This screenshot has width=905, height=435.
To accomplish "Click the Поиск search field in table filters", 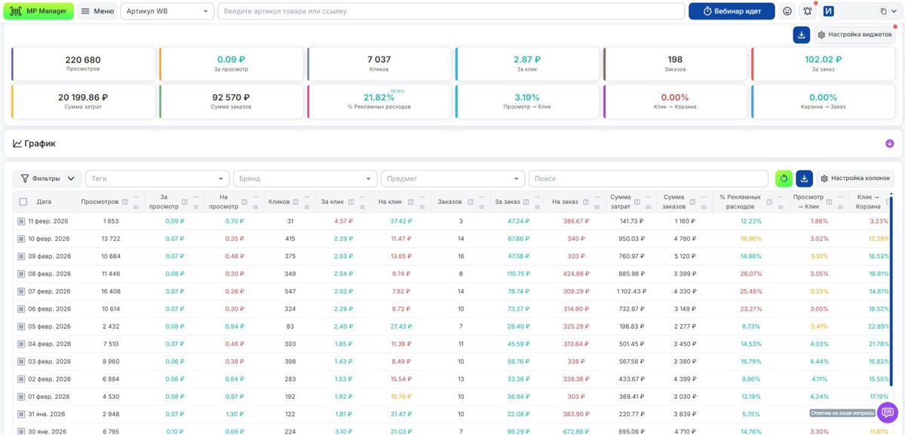I will pyautogui.click(x=650, y=178).
